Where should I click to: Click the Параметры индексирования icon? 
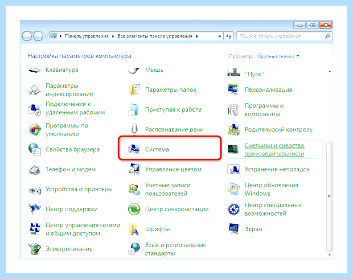(x=34, y=90)
